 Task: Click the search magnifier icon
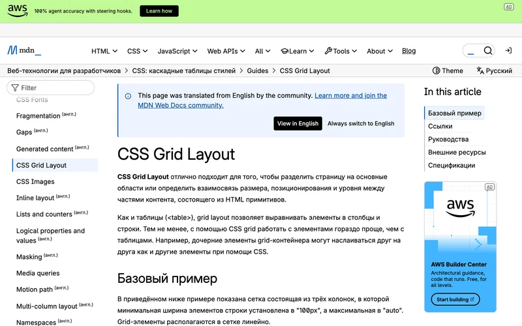point(487,51)
